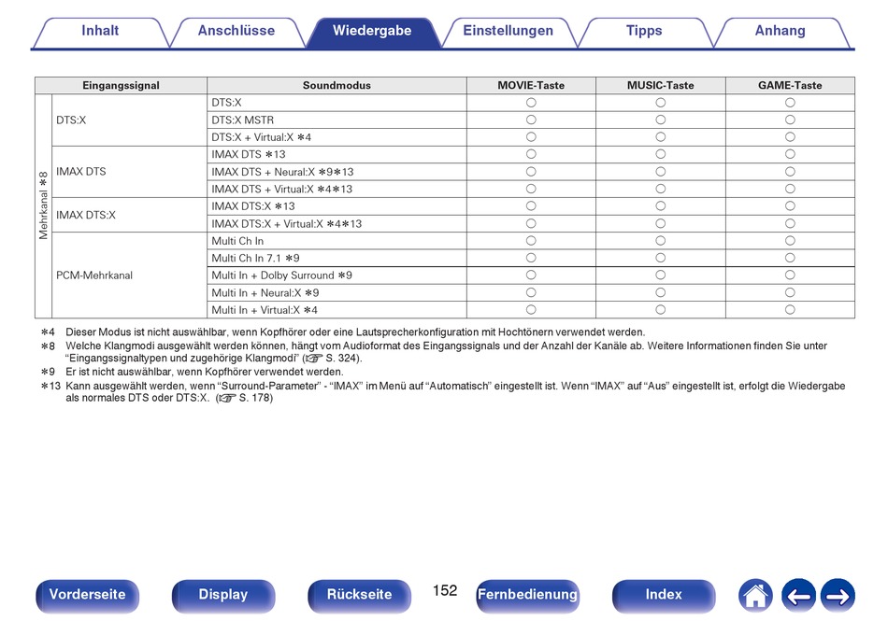Click the IMAX DTS + Neural:X row text

(x=282, y=172)
